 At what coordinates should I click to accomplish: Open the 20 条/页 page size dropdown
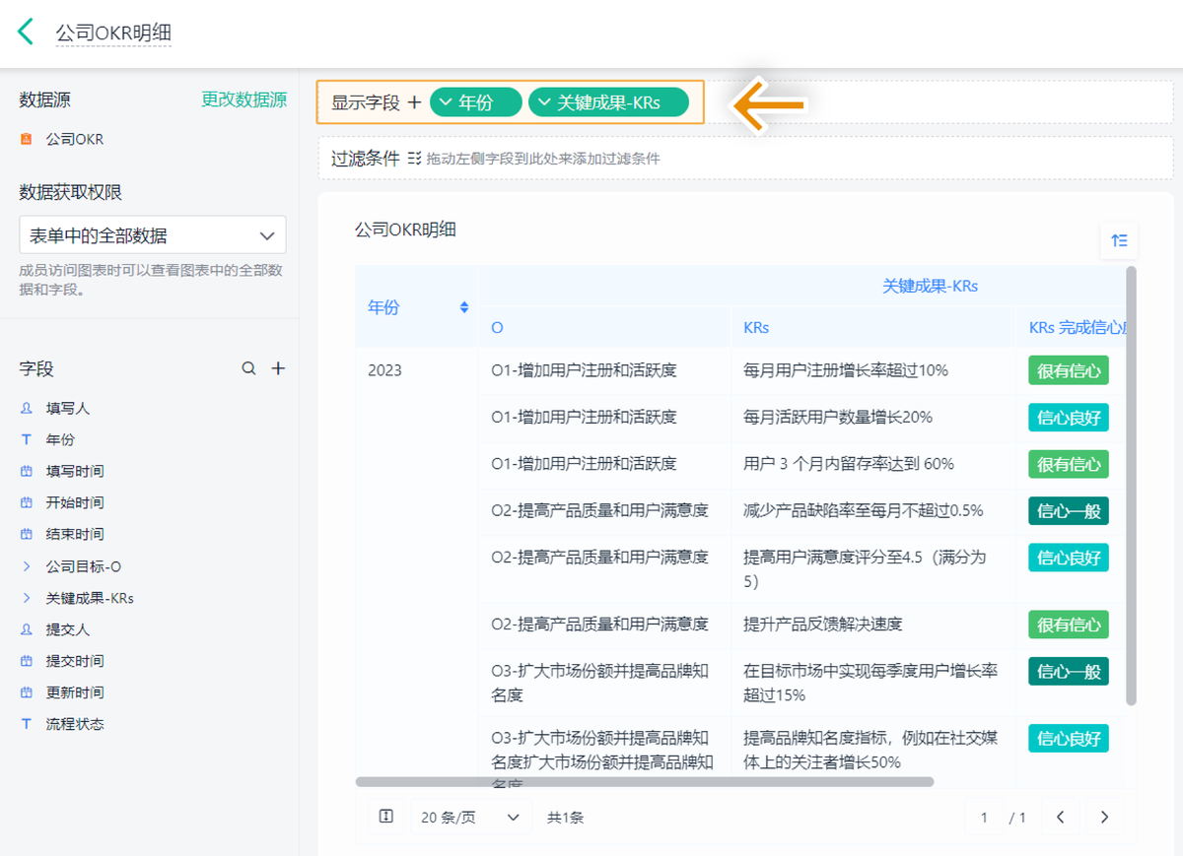click(x=470, y=817)
